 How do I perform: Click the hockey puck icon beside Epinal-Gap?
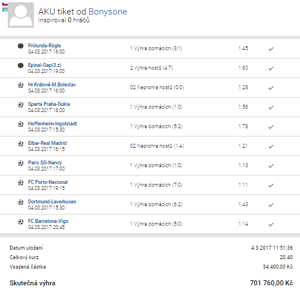pos(21,65)
